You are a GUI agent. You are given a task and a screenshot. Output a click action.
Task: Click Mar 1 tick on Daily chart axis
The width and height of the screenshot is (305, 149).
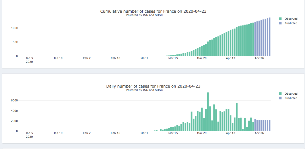(x=144, y=133)
